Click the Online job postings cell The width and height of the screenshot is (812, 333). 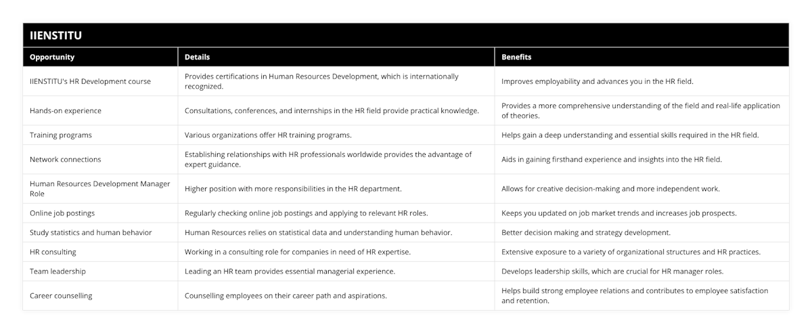click(100, 213)
